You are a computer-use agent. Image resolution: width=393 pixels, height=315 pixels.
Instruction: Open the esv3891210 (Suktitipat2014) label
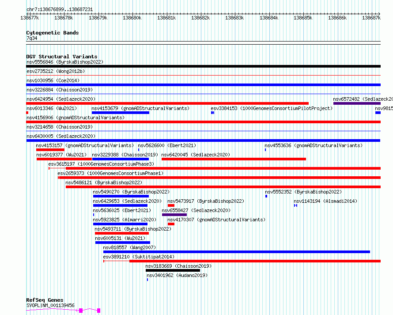pyautogui.click(x=139, y=257)
